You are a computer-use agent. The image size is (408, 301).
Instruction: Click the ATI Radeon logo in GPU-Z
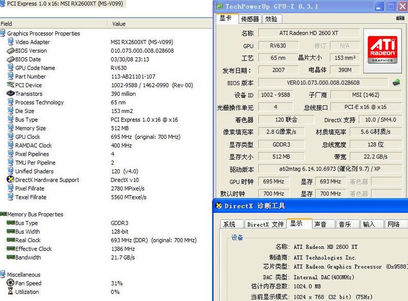(x=382, y=51)
